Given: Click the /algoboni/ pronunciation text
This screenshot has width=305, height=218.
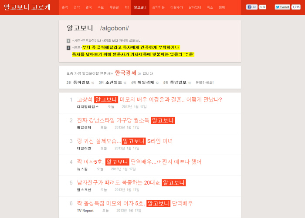Looking at the screenshot, I should [114, 28].
